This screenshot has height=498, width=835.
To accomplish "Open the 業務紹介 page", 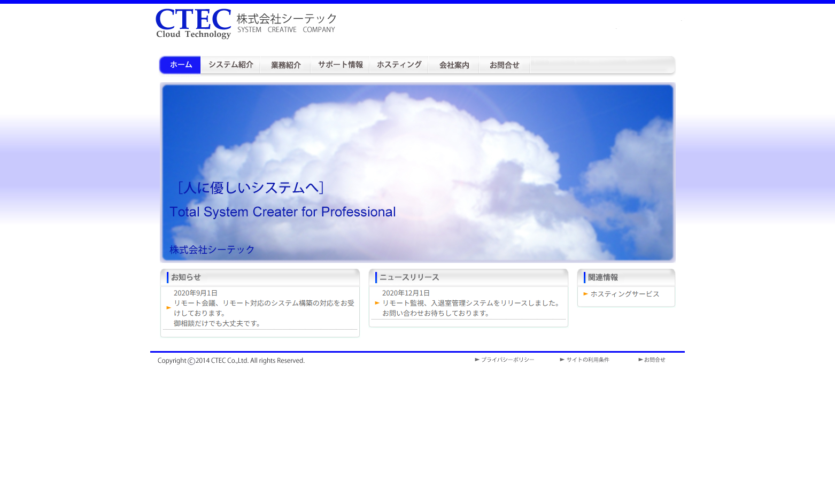I will (285, 65).
